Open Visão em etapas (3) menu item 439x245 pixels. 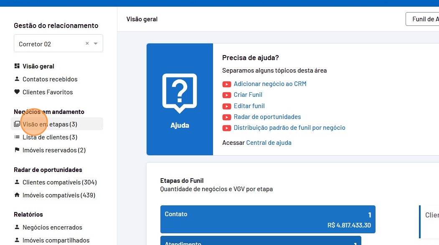(50, 124)
